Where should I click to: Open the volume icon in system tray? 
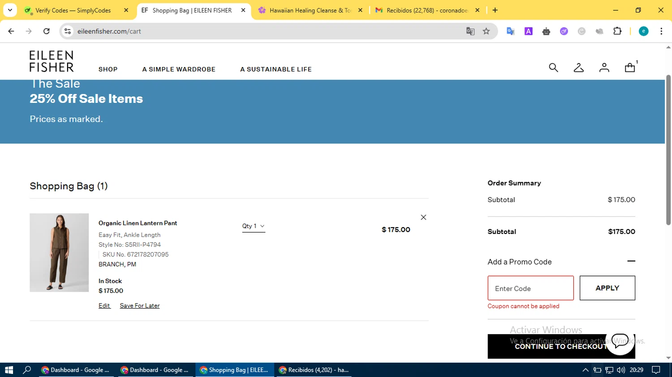click(620, 370)
